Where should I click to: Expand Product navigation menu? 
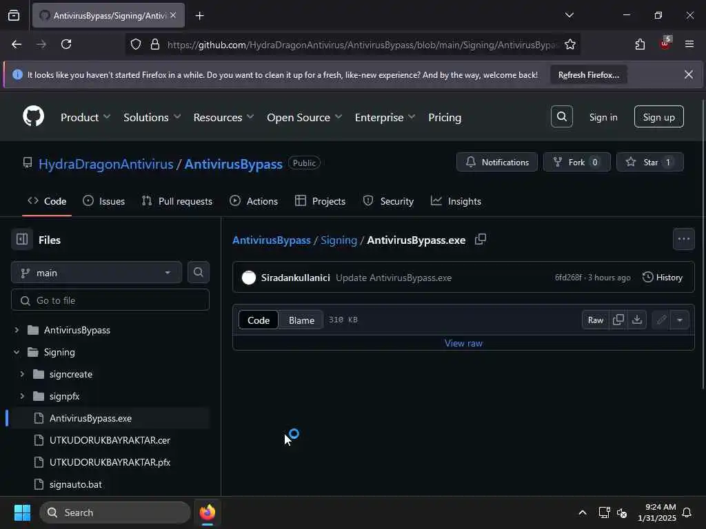click(85, 117)
